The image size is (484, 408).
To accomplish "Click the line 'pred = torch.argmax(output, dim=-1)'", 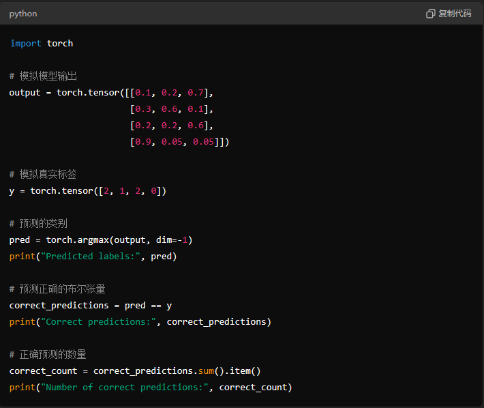I will tap(101, 239).
